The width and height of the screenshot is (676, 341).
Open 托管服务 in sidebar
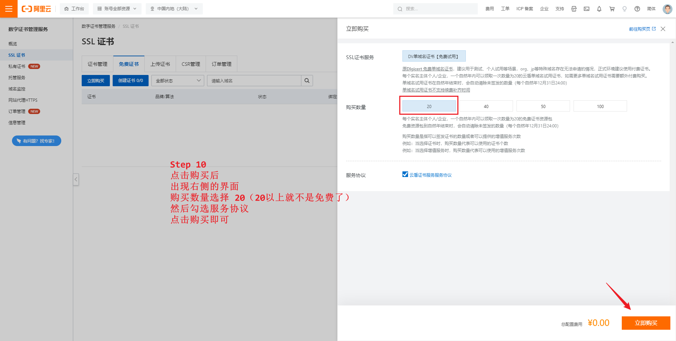17,77
